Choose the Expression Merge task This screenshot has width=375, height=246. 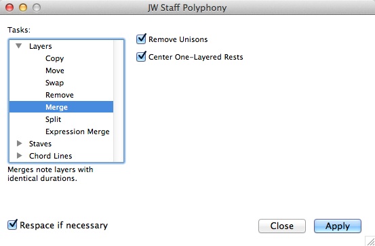pos(77,131)
